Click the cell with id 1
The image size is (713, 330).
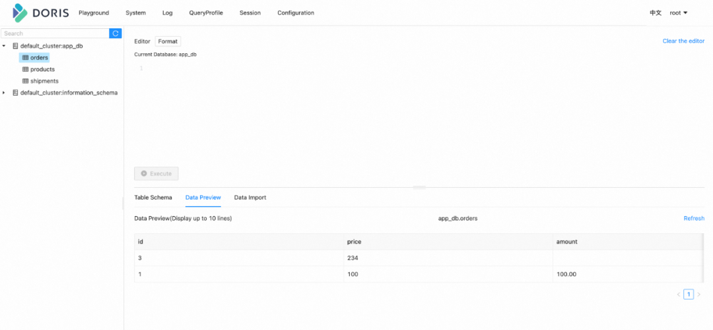pyautogui.click(x=239, y=275)
